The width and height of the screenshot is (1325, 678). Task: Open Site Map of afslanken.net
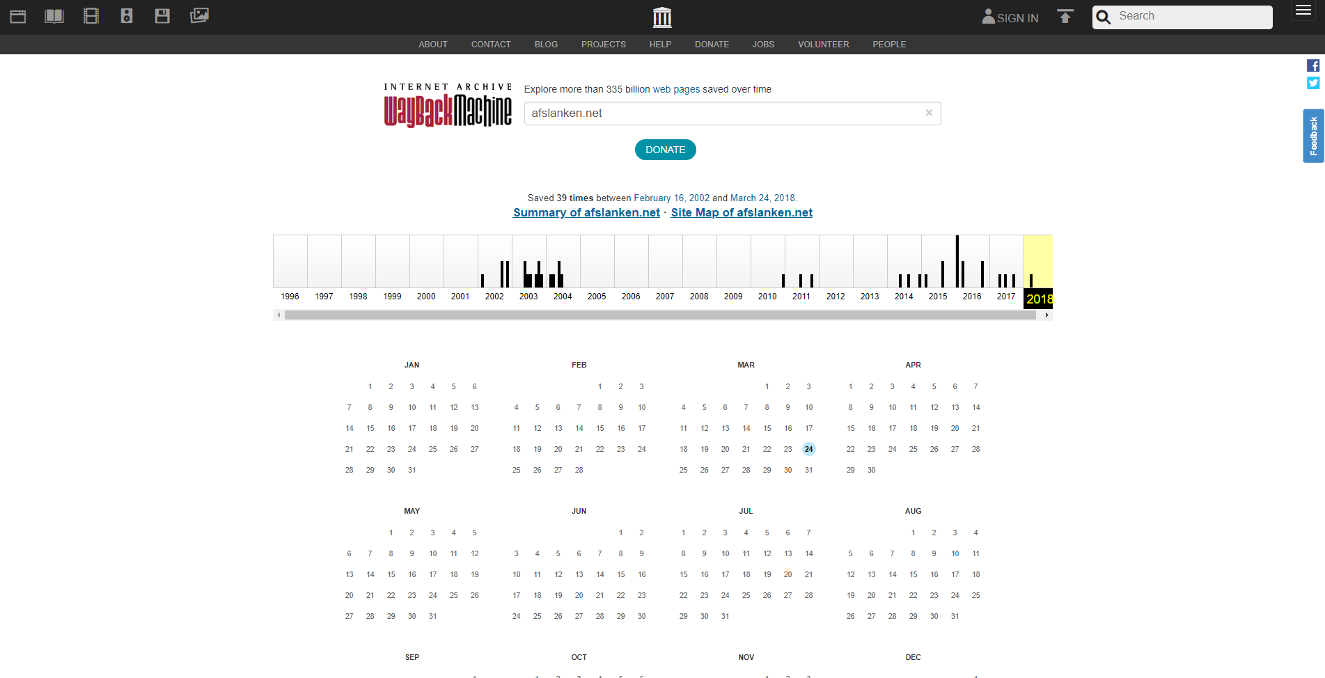tap(742, 212)
